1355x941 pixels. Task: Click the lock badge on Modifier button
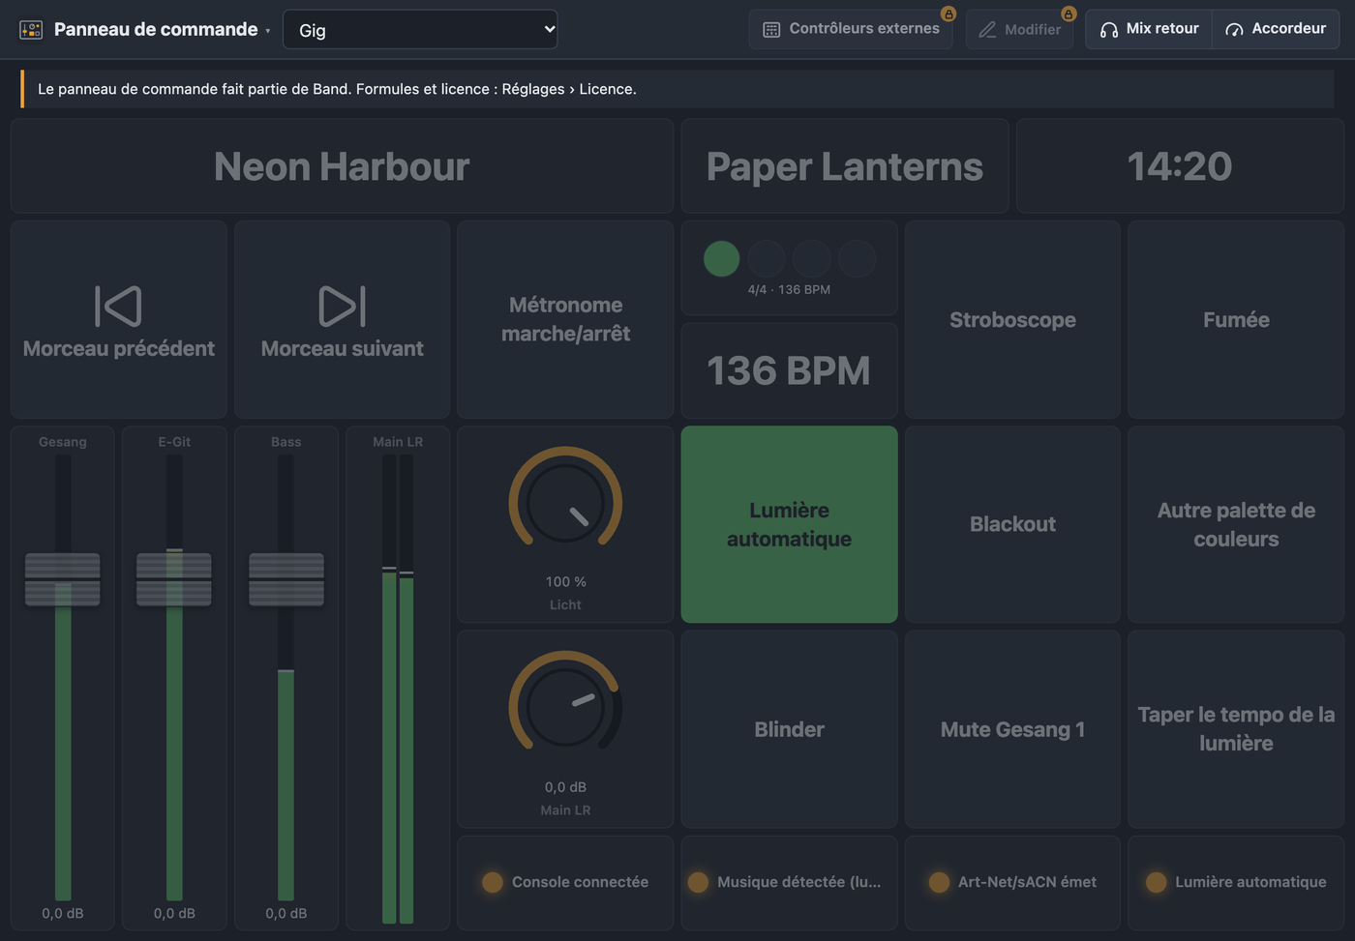pyautogui.click(x=1069, y=14)
